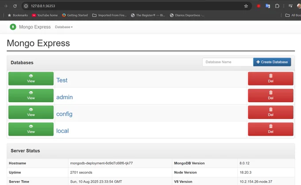Open the admin database link
Screen dimensions: 301x185
[x=65, y=97]
